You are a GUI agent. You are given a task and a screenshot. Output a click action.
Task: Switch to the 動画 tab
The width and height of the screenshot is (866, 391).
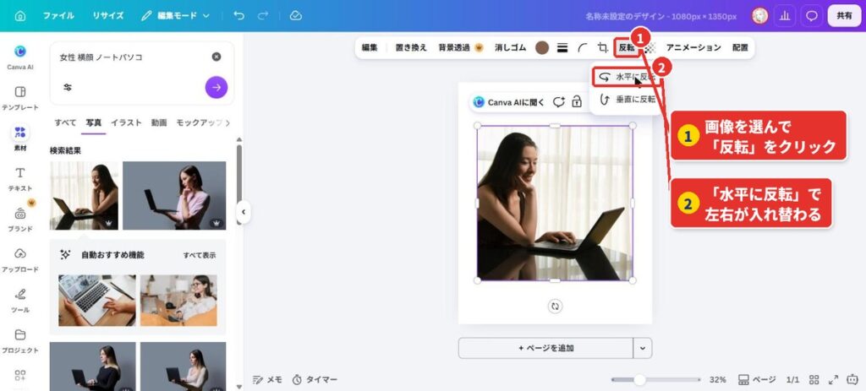(x=159, y=122)
